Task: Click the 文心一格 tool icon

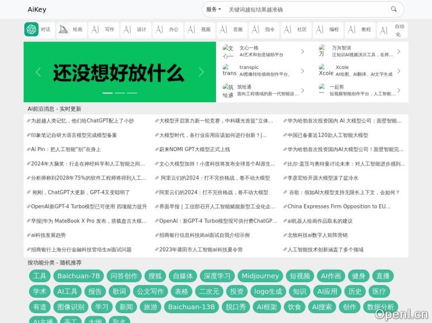Action: pos(228,52)
